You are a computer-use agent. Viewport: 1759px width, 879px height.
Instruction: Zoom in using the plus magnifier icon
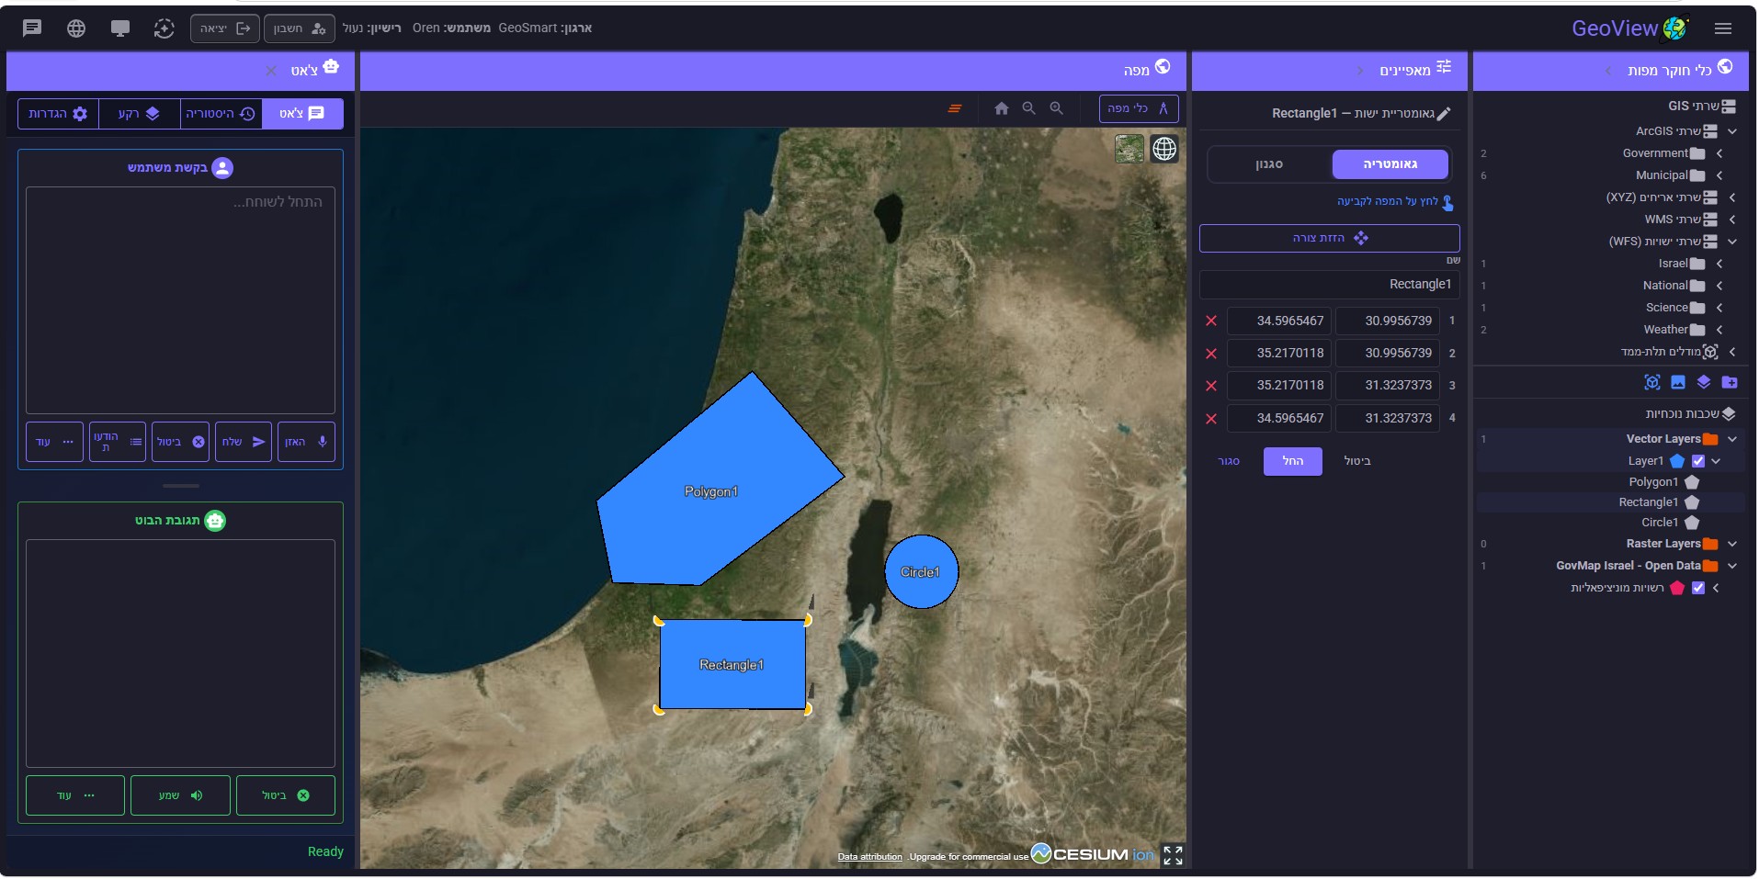coord(1057,108)
